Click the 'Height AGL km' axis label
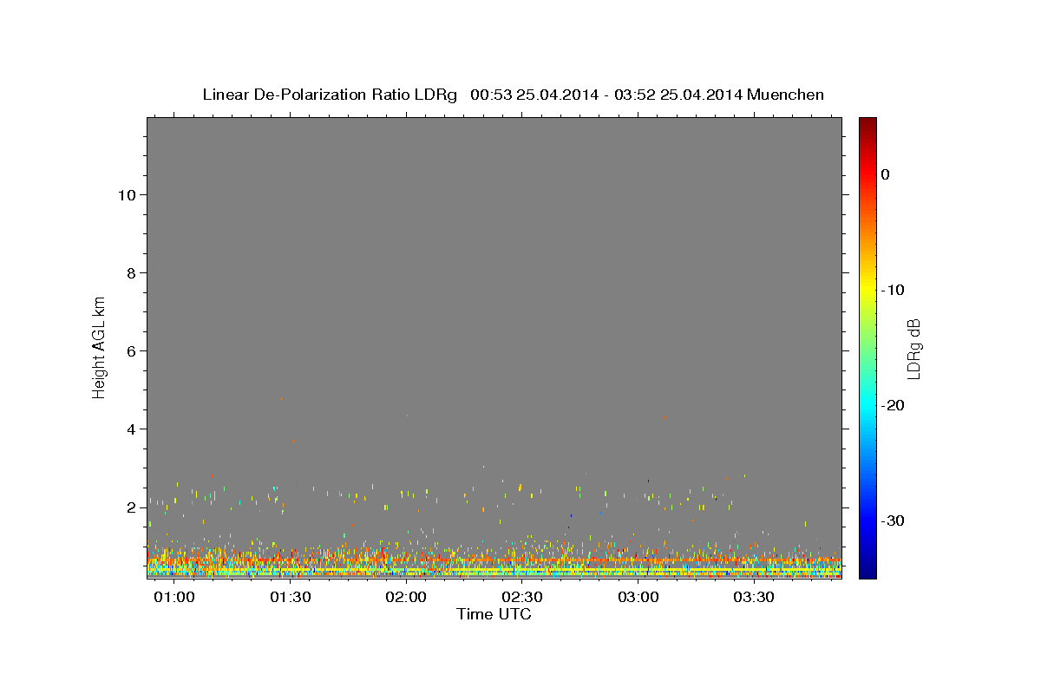 99,347
